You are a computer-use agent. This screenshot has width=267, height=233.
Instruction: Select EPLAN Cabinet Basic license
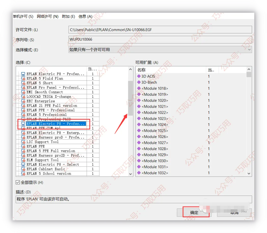pyautogui.click(x=46, y=169)
